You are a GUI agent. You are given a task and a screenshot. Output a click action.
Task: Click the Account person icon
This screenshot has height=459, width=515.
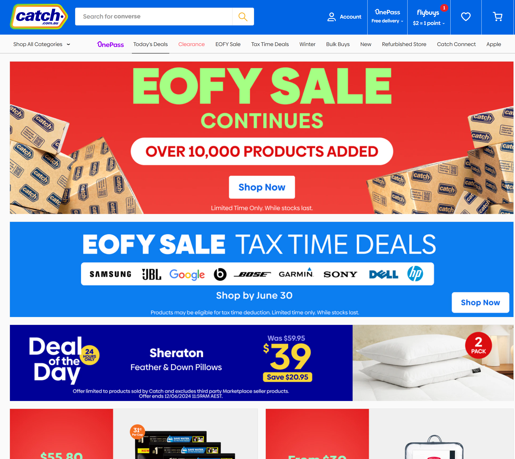(x=331, y=17)
